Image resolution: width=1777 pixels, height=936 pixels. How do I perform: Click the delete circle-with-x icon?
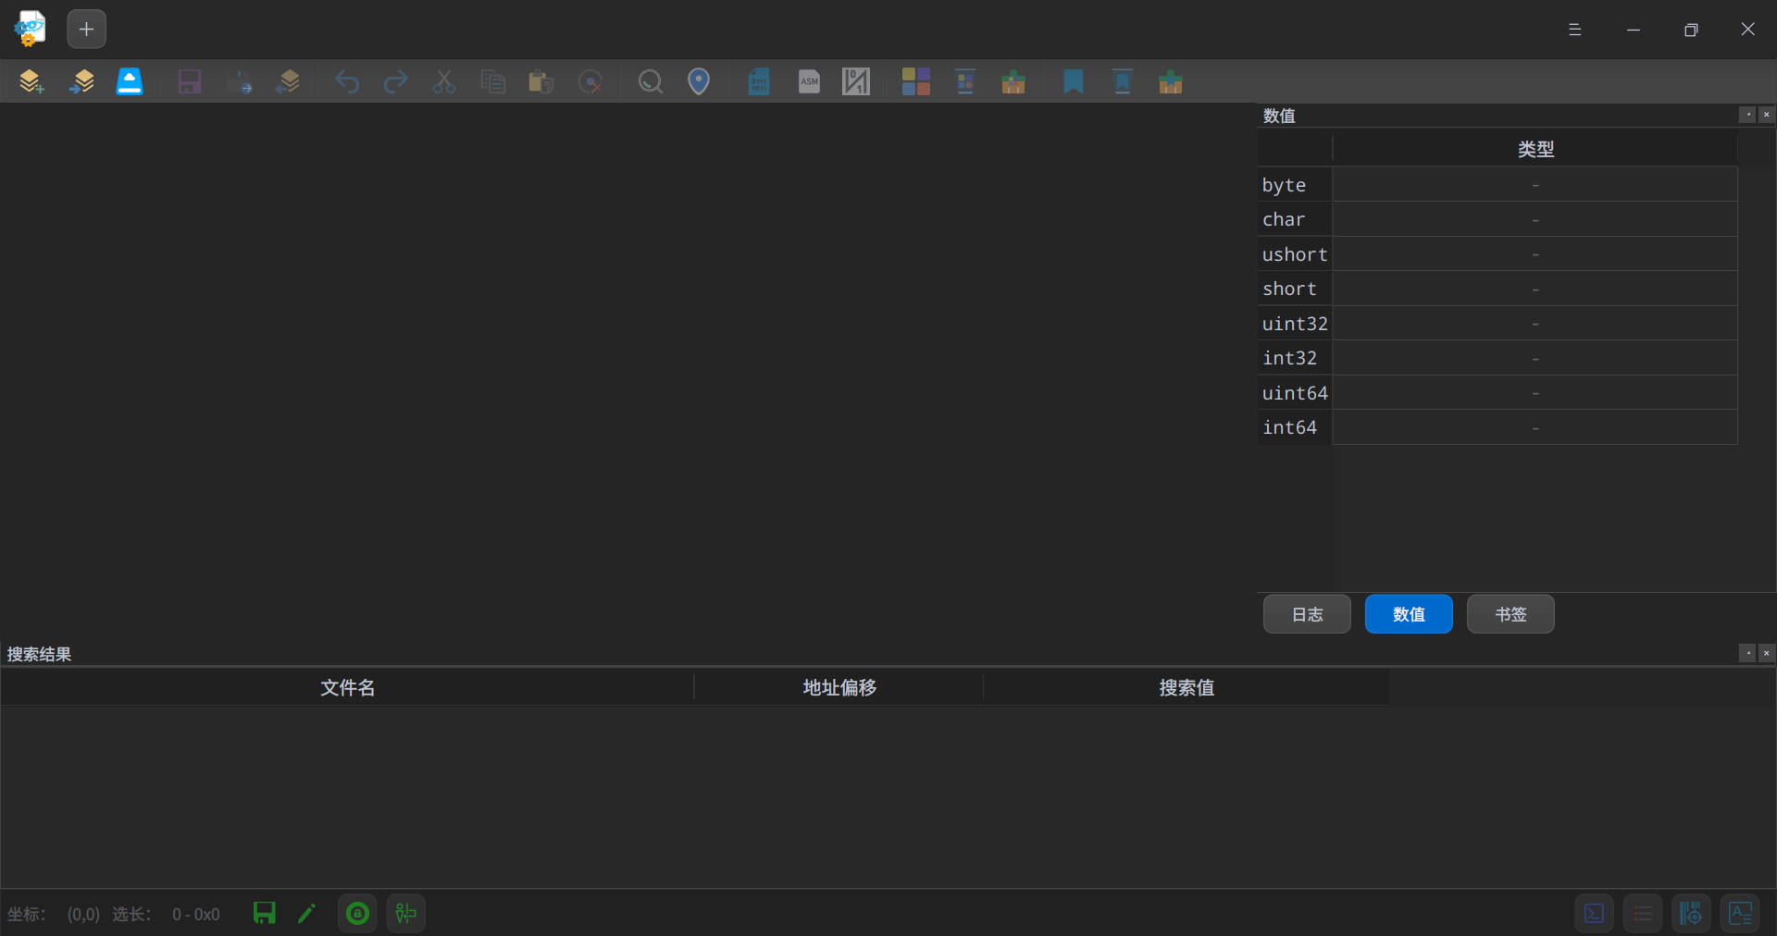[x=590, y=81]
